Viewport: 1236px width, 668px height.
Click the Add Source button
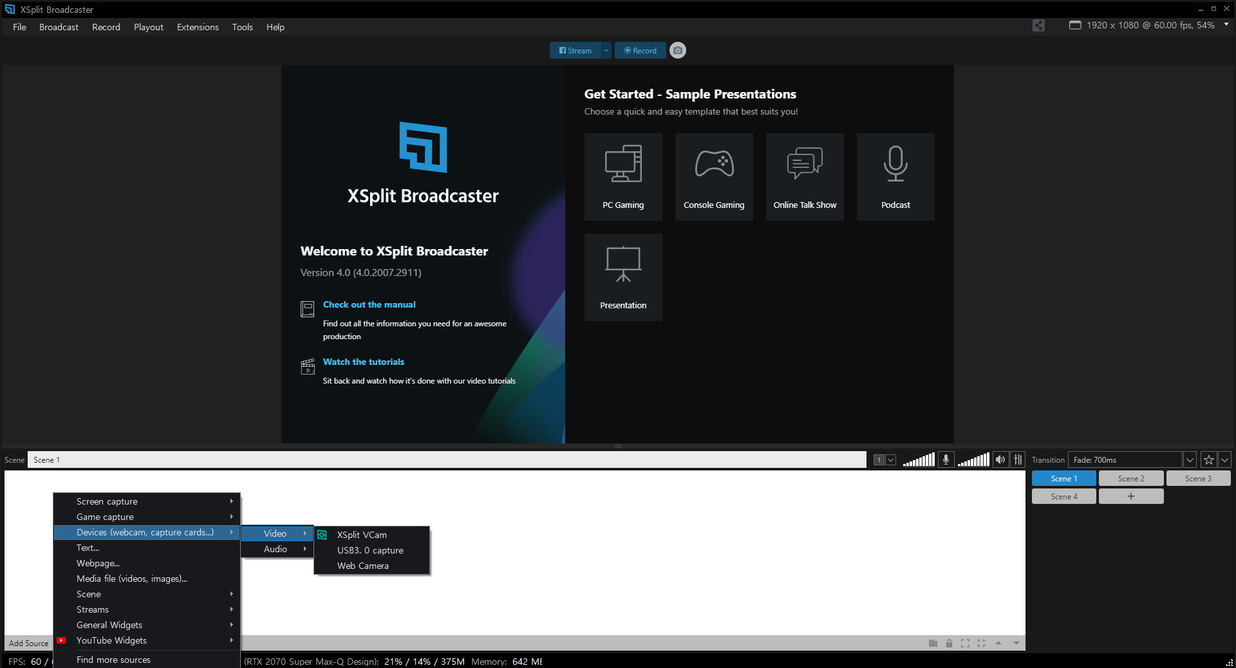click(28, 643)
